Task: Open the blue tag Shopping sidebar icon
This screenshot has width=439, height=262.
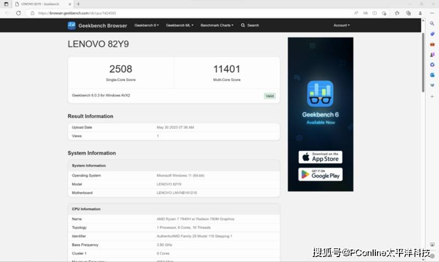Action: [x=432, y=34]
